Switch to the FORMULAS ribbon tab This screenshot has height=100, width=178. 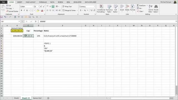pyautogui.click(x=43, y=2)
